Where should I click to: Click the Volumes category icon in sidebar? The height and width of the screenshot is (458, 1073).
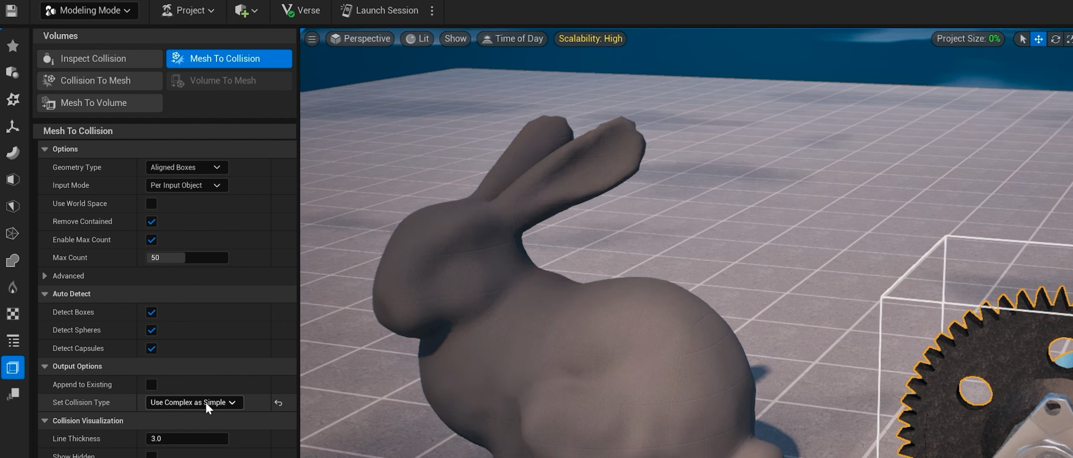click(13, 367)
